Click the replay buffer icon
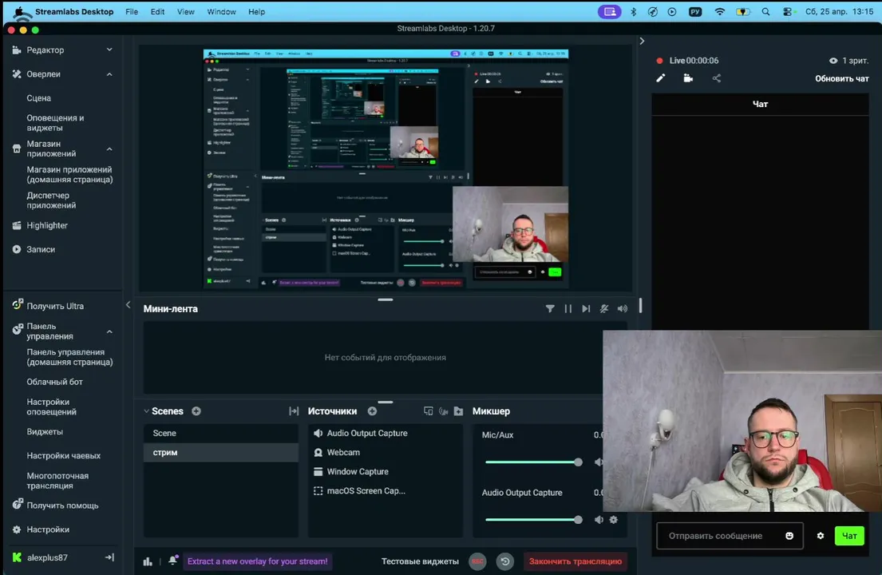This screenshot has width=882, height=575. 505,561
